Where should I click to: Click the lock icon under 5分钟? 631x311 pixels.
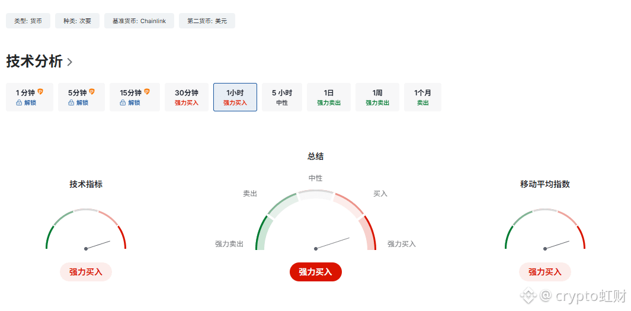71,103
